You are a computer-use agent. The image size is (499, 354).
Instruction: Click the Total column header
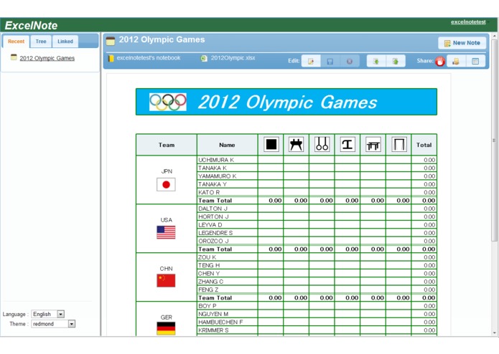point(424,145)
